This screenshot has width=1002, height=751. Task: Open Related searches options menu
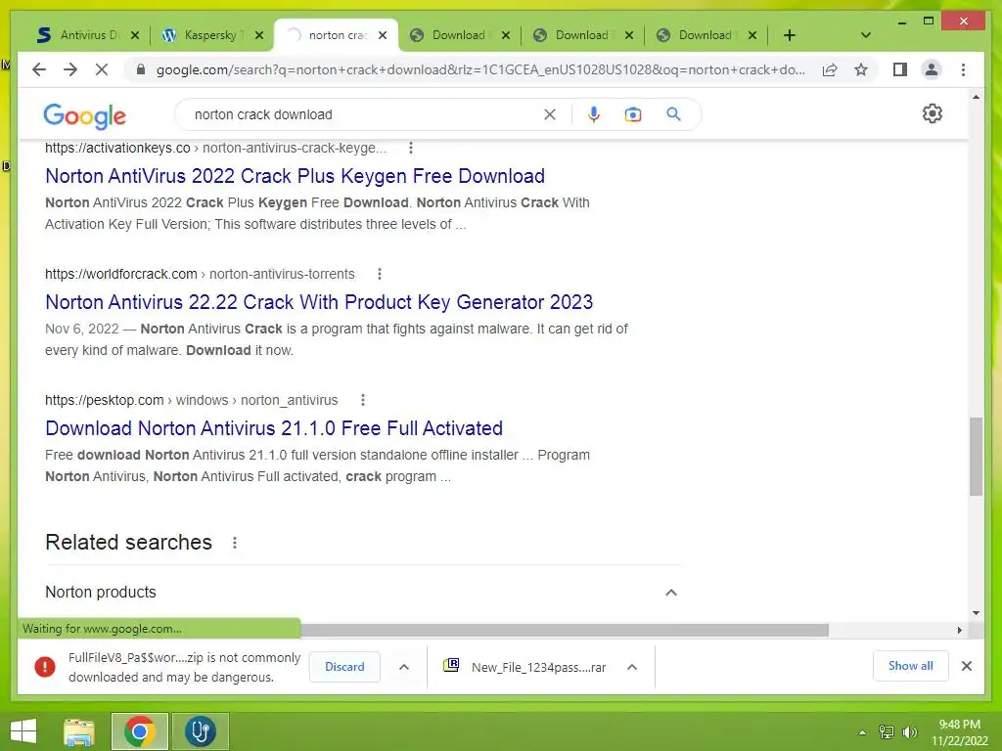pos(235,543)
